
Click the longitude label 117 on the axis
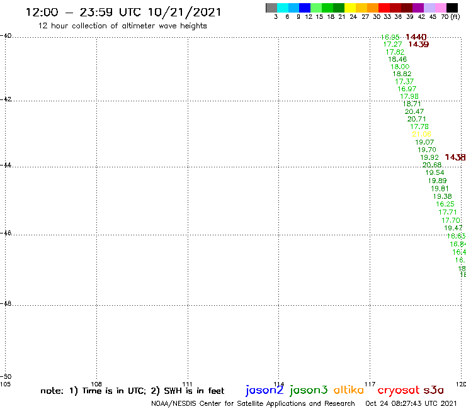click(x=370, y=384)
